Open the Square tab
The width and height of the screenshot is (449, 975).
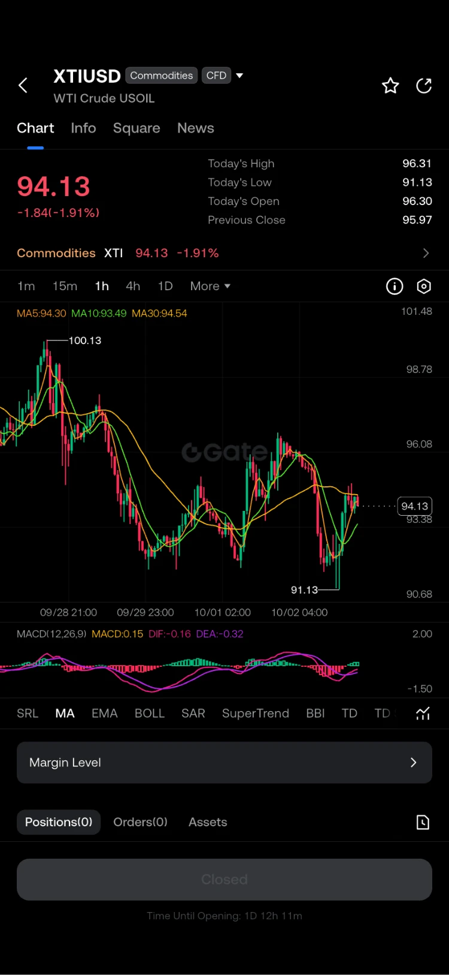click(x=136, y=128)
